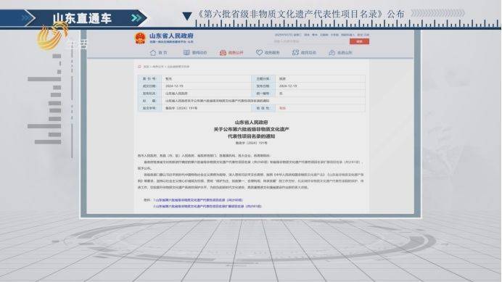Viewport: 502px width, 282px height.
Task: Click the teal double-chevron on the banner
Action: click(x=136, y=18)
